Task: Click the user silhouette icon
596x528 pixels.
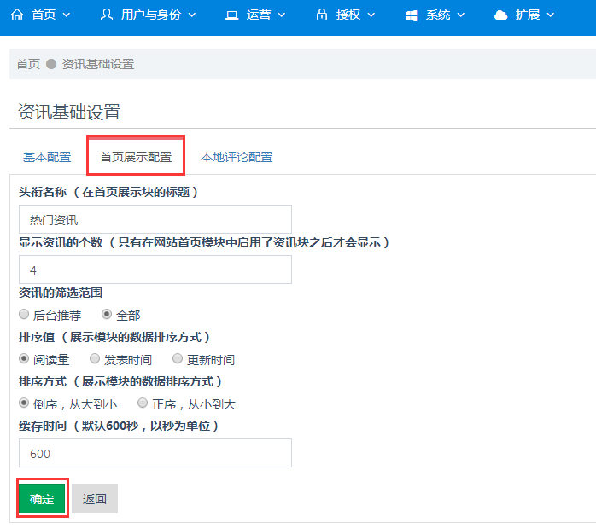Action: (x=107, y=15)
